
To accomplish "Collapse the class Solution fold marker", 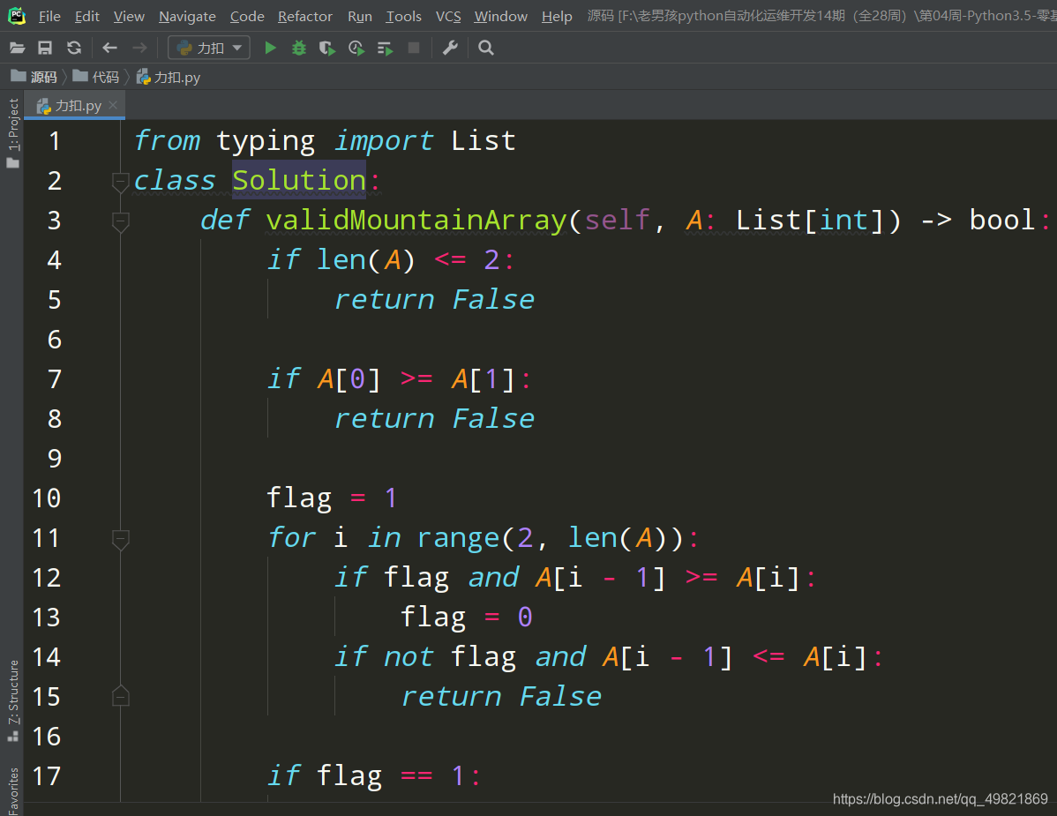I will click(120, 182).
